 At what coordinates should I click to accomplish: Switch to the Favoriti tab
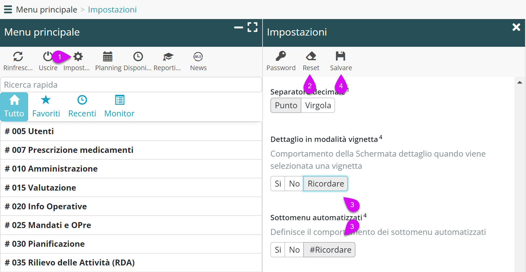(46, 107)
